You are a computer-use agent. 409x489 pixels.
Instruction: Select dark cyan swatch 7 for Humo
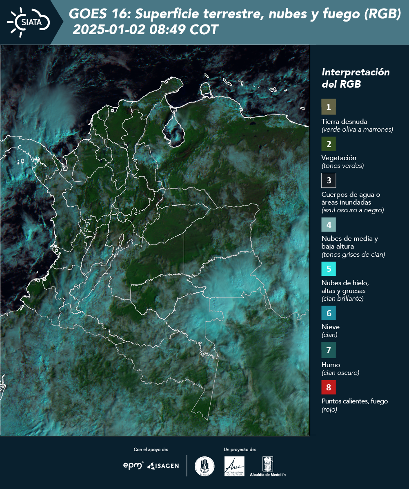pos(329,350)
